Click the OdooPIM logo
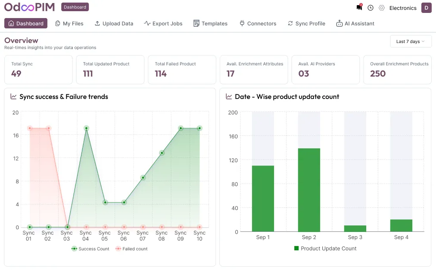 click(x=30, y=7)
